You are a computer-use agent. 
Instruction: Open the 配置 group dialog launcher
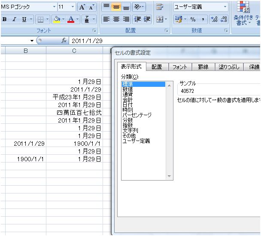(x=166, y=31)
